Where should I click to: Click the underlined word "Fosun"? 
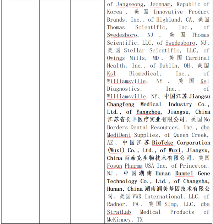(x=114, y=166)
